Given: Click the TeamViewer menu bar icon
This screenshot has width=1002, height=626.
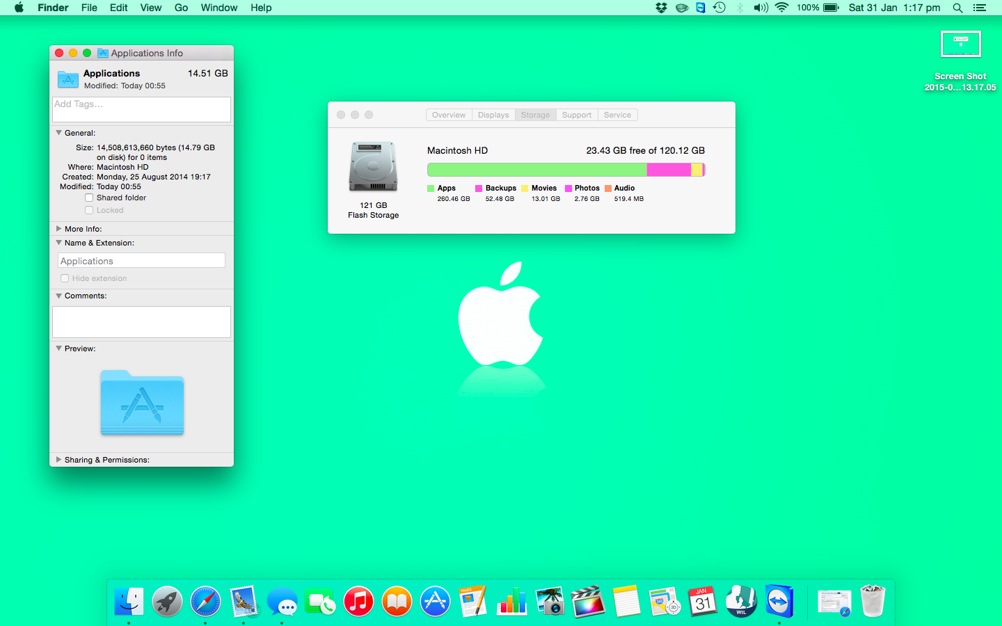Looking at the screenshot, I should click(x=701, y=8).
